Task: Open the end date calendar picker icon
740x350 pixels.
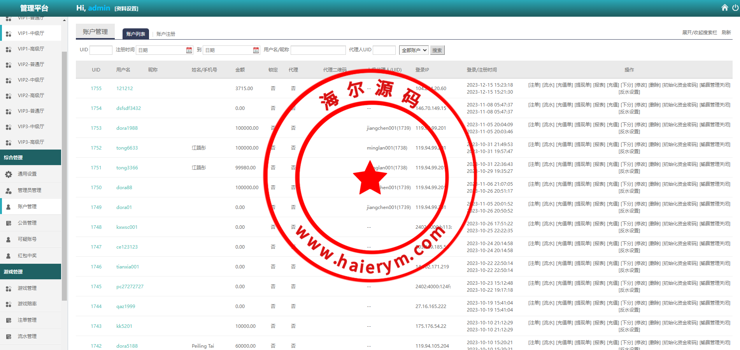Action: point(256,50)
